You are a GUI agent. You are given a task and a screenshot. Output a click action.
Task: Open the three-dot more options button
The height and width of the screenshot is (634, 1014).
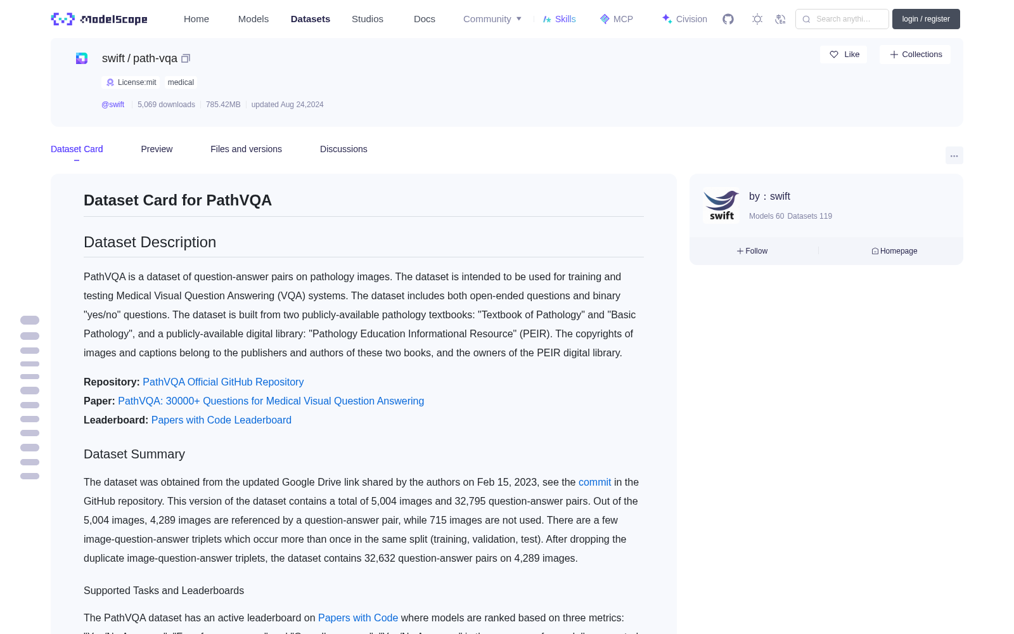(x=954, y=155)
